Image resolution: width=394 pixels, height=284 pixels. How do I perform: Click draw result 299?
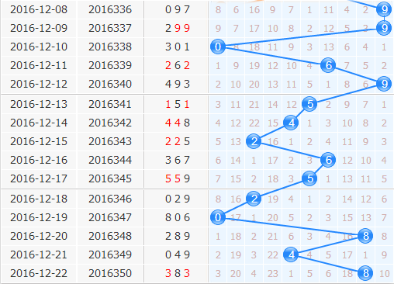(178, 28)
